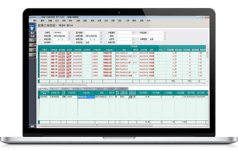Click the V logo in the left sidebar
Screen dimensions: 238x150
pos(32,27)
